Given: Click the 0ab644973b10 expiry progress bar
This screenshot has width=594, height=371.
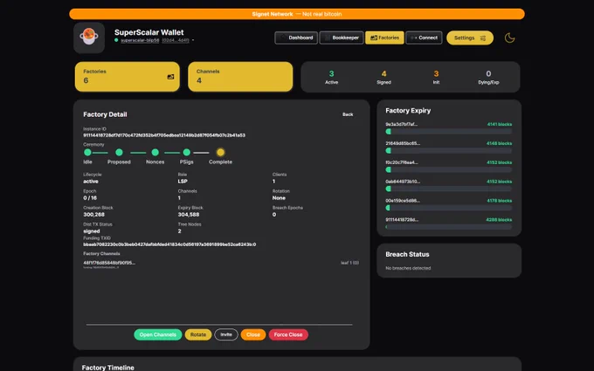Looking at the screenshot, I should 448,189.
